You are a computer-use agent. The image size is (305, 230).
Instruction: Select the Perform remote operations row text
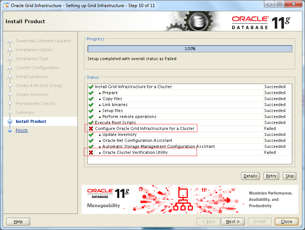tap(129, 116)
